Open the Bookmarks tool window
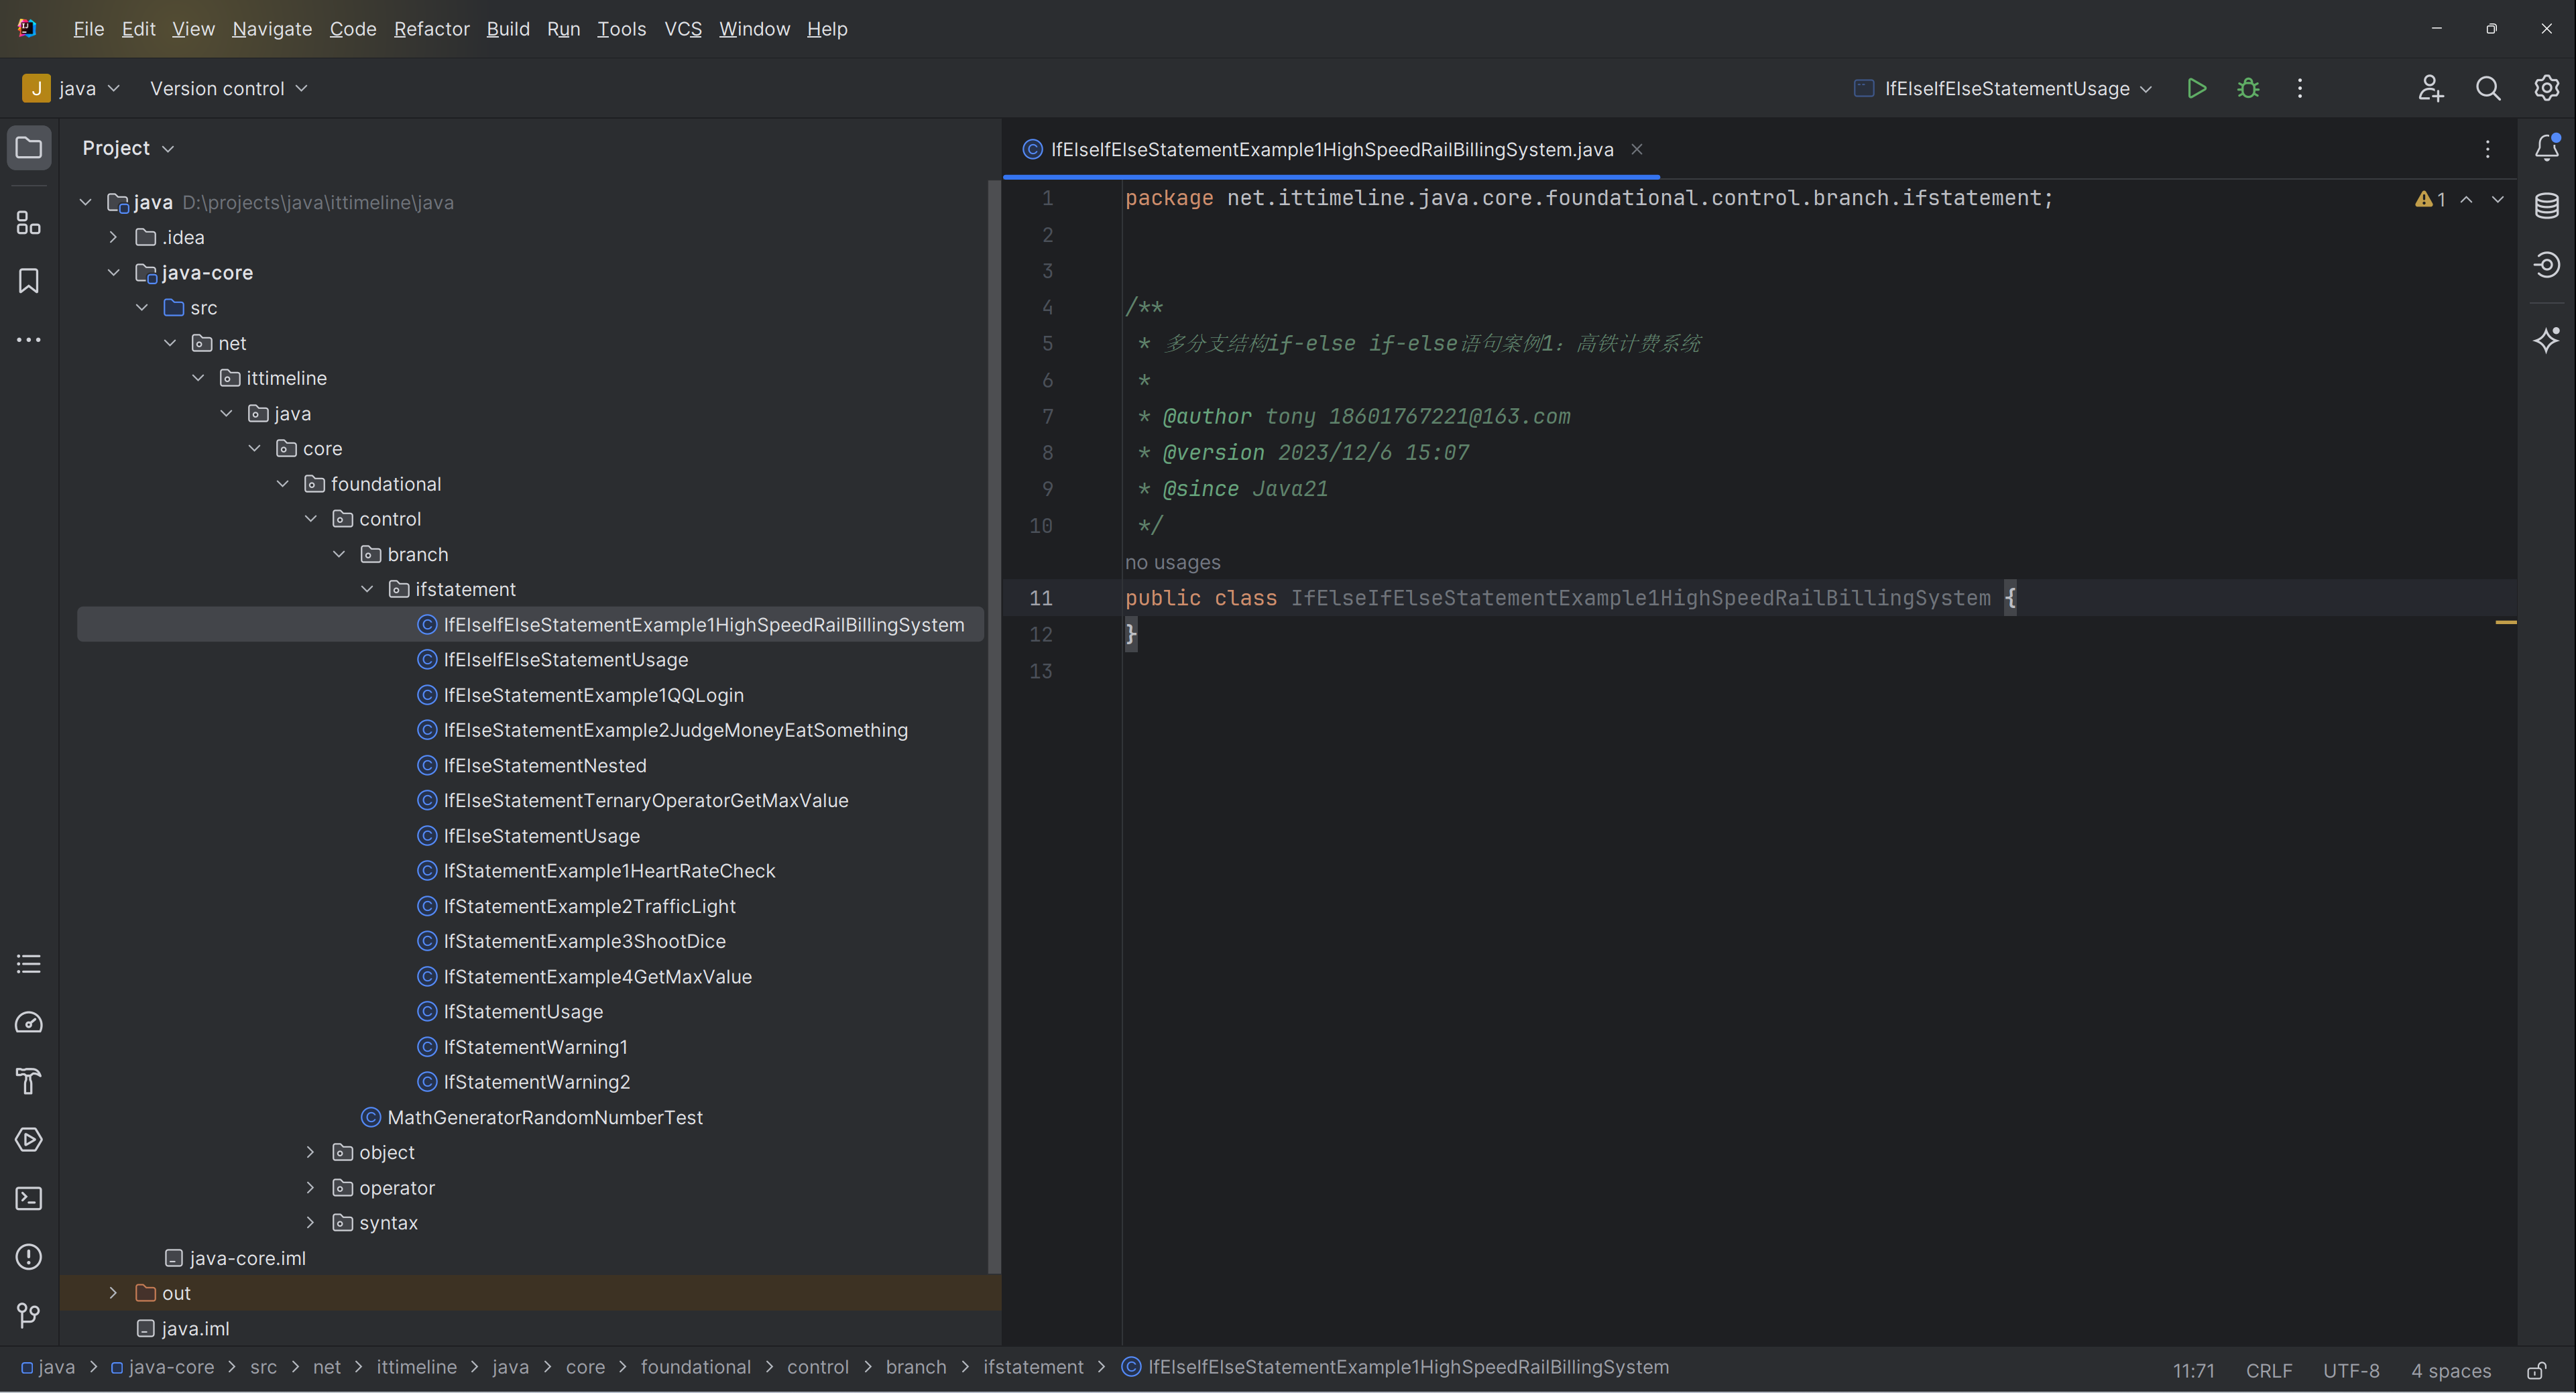Viewport: 2576px width, 1393px height. click(x=29, y=281)
